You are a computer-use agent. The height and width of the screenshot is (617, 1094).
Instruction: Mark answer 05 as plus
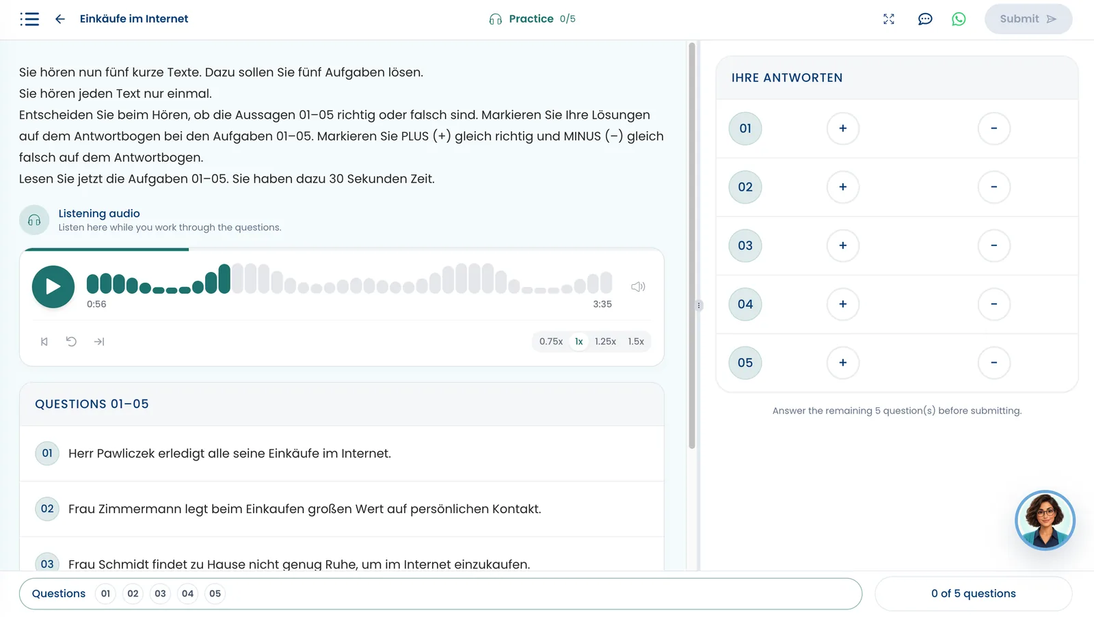[x=843, y=363]
